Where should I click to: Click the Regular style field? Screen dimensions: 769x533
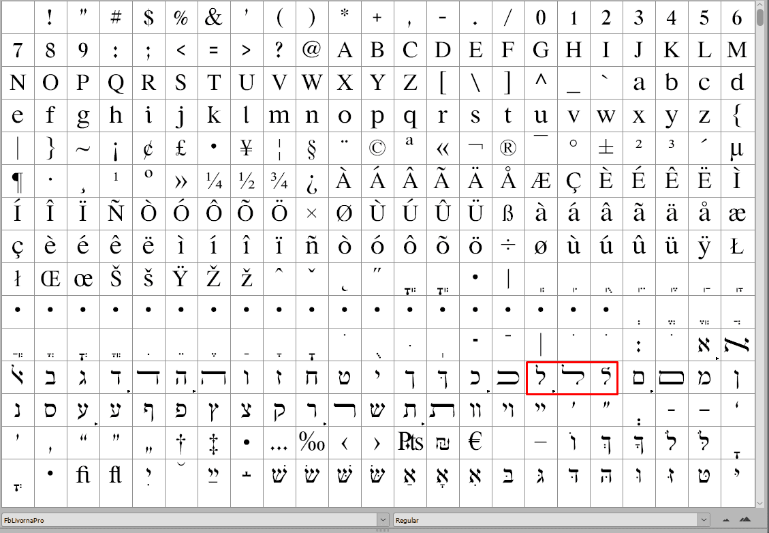pos(546,520)
